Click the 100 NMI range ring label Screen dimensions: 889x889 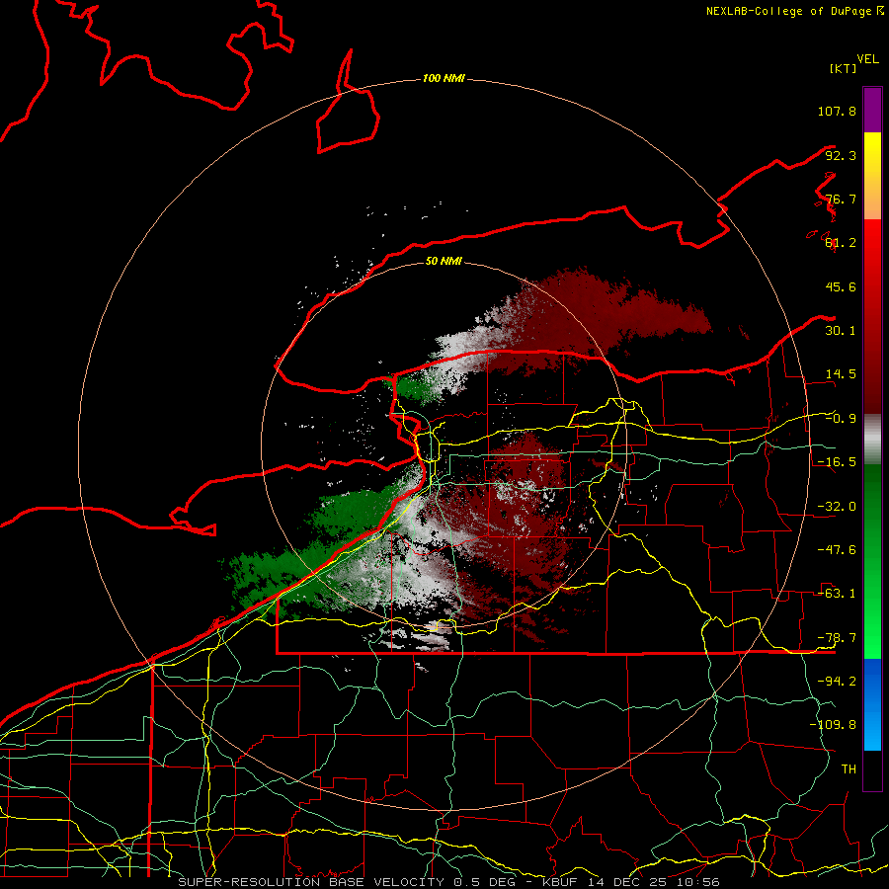(444, 78)
